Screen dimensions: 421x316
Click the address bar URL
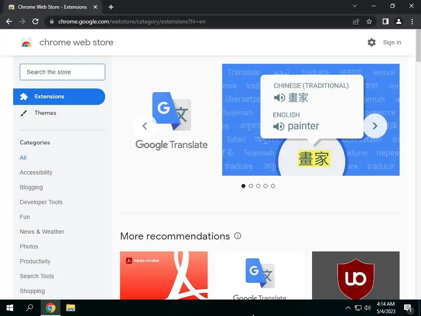(132, 21)
